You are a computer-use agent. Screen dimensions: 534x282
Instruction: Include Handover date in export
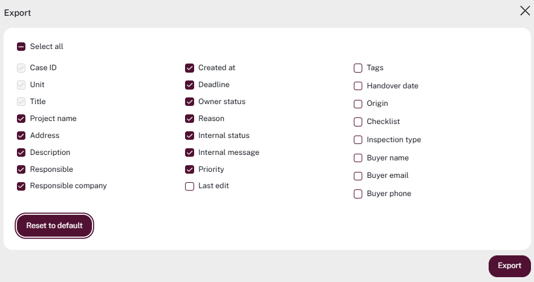pos(358,86)
